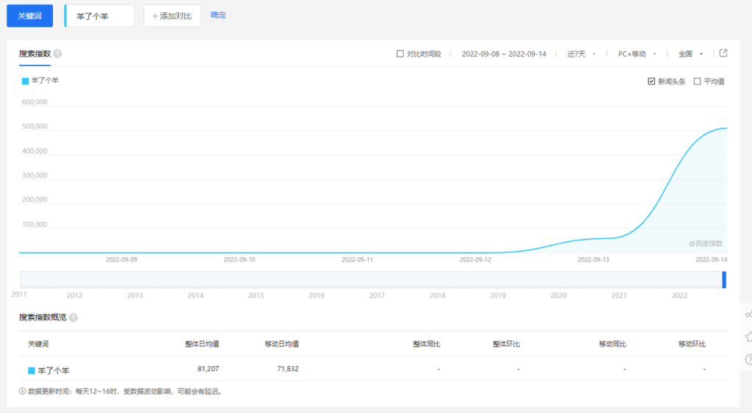
Task: Click the 500,000 y-axis label
Action: click(35, 126)
